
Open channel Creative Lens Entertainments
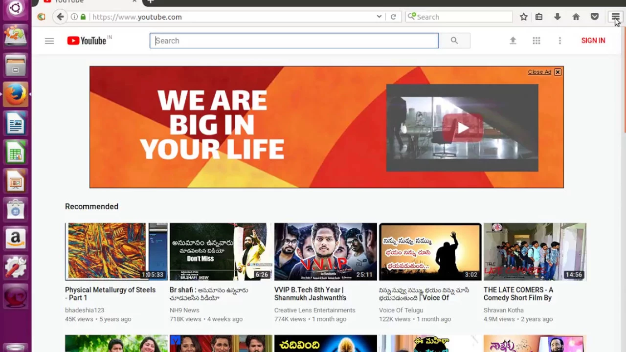pos(315,310)
